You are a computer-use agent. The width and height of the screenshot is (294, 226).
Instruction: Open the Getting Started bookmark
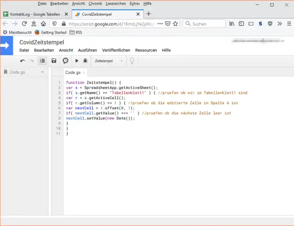click(53, 33)
